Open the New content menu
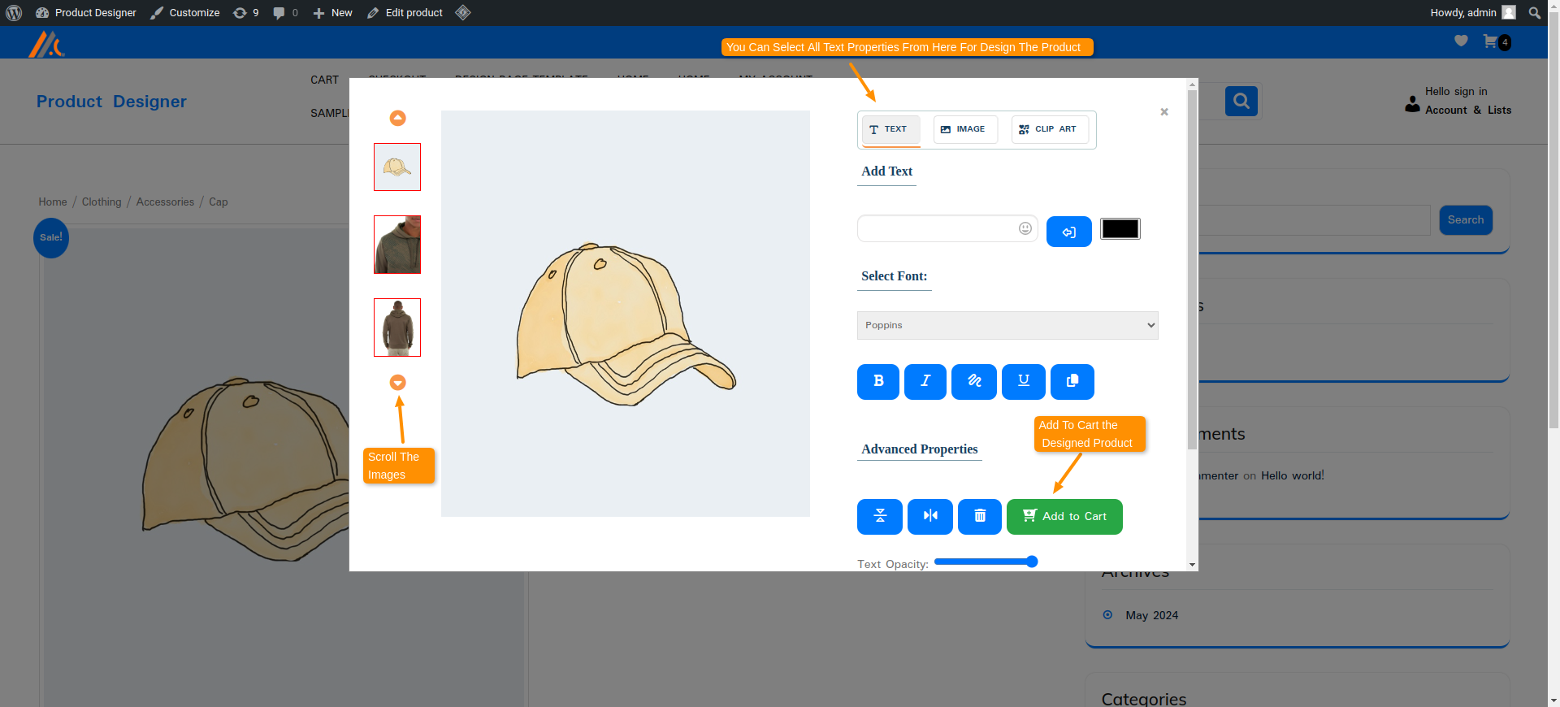Screen dimensions: 1560x707 [x=332, y=13]
